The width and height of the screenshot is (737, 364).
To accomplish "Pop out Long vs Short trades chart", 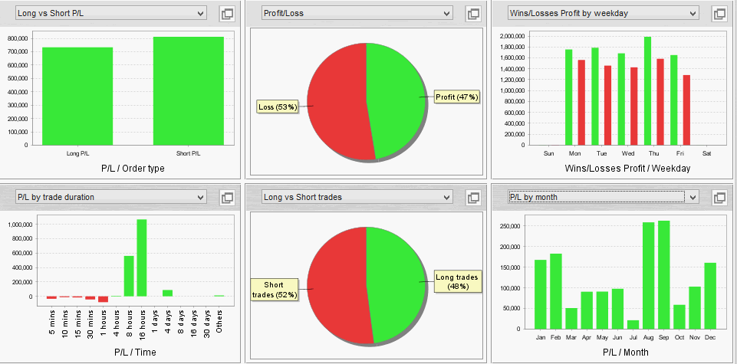I will [x=473, y=198].
